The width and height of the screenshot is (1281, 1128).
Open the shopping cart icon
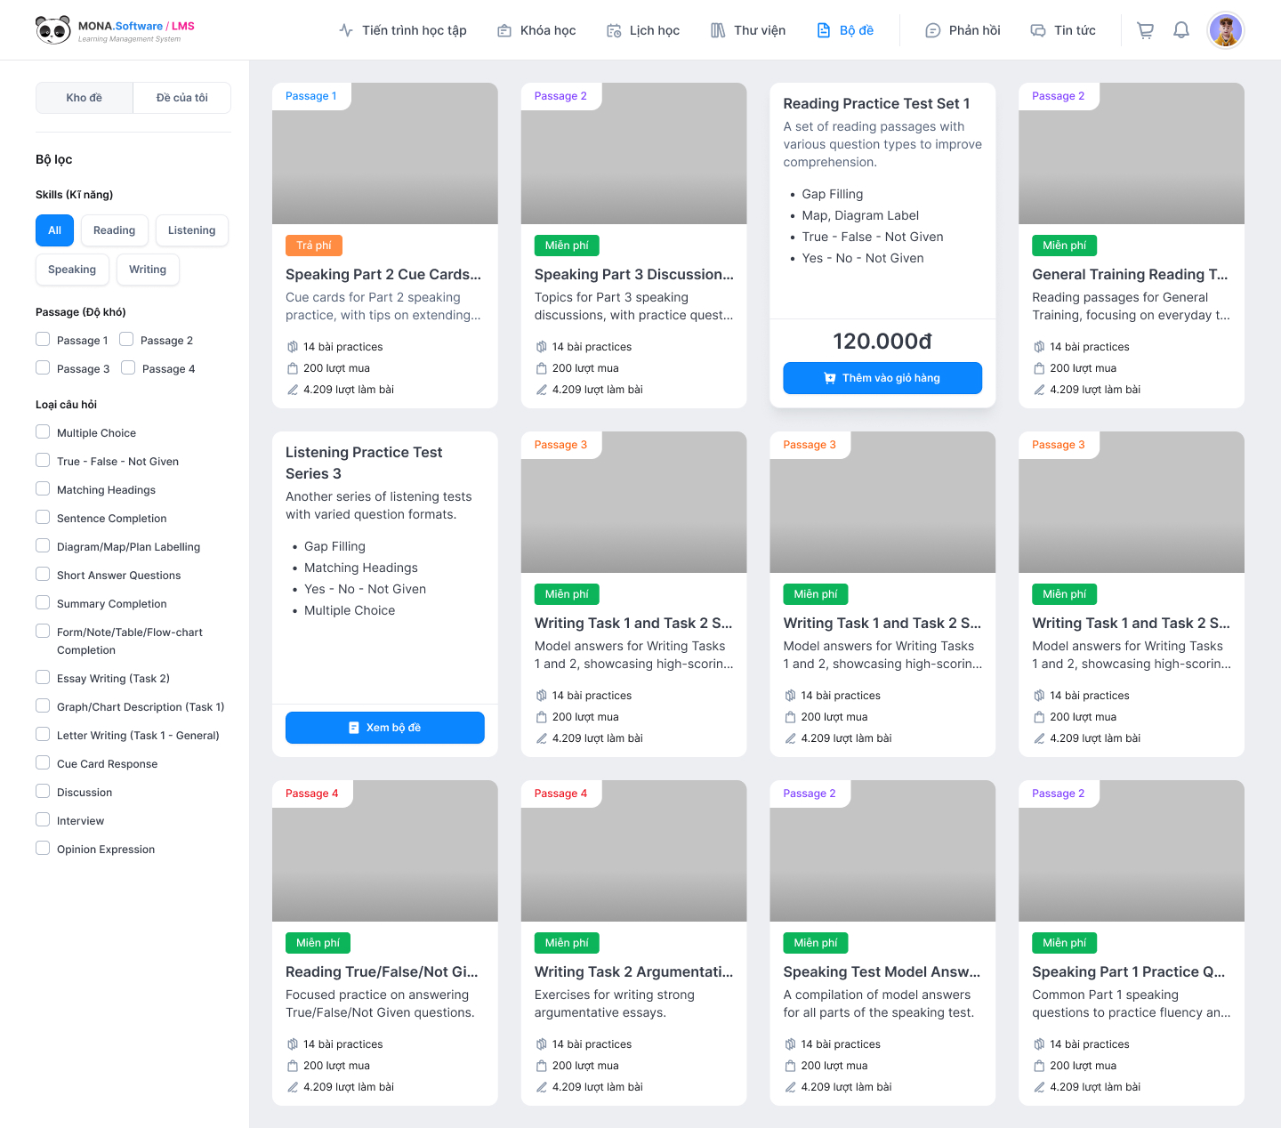point(1145,30)
